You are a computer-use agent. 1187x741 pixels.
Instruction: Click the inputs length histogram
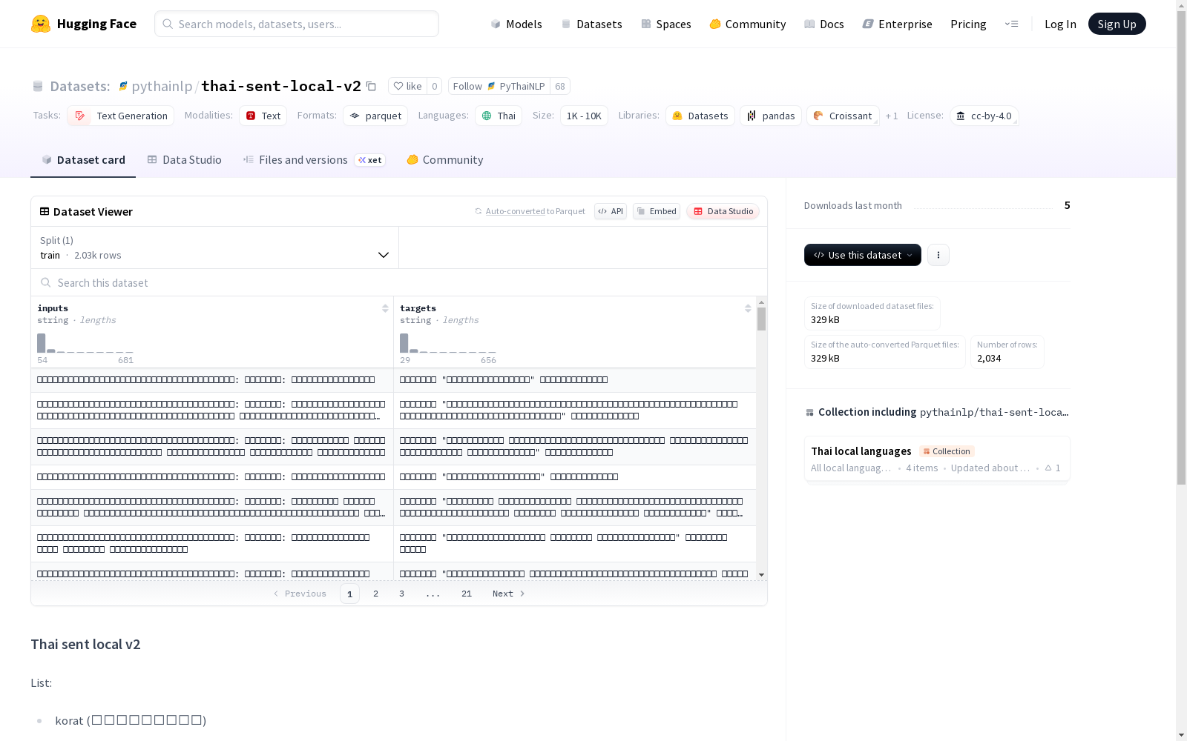[x=85, y=343]
